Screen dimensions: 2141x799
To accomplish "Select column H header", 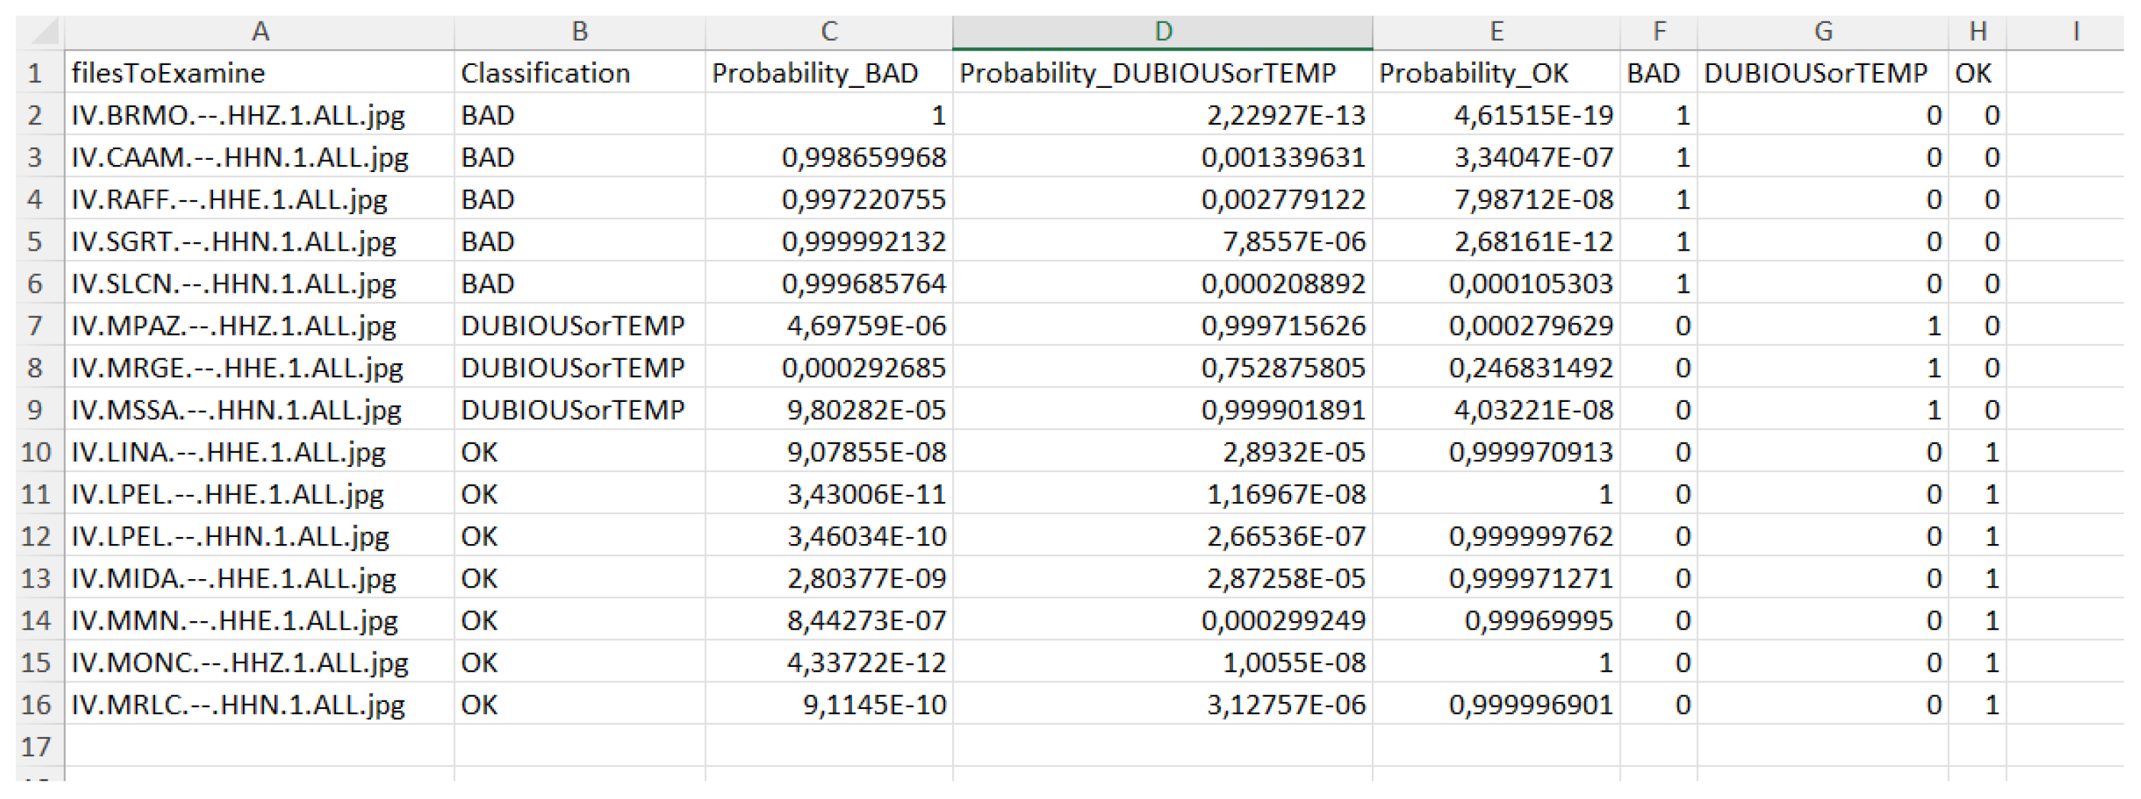I will (x=1977, y=31).
